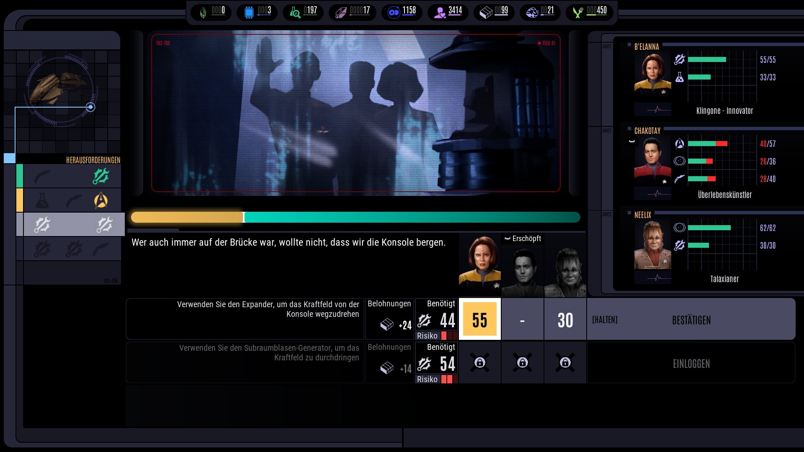The width and height of the screenshot is (804, 452).
Task: Click the dilithium resource icon showing 0000
Action: click(x=203, y=12)
